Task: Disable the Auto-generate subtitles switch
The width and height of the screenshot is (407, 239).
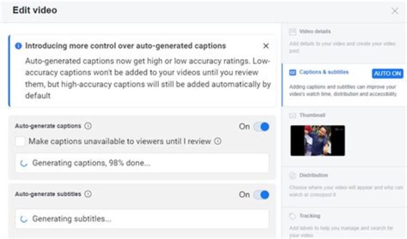Action: pos(261,194)
